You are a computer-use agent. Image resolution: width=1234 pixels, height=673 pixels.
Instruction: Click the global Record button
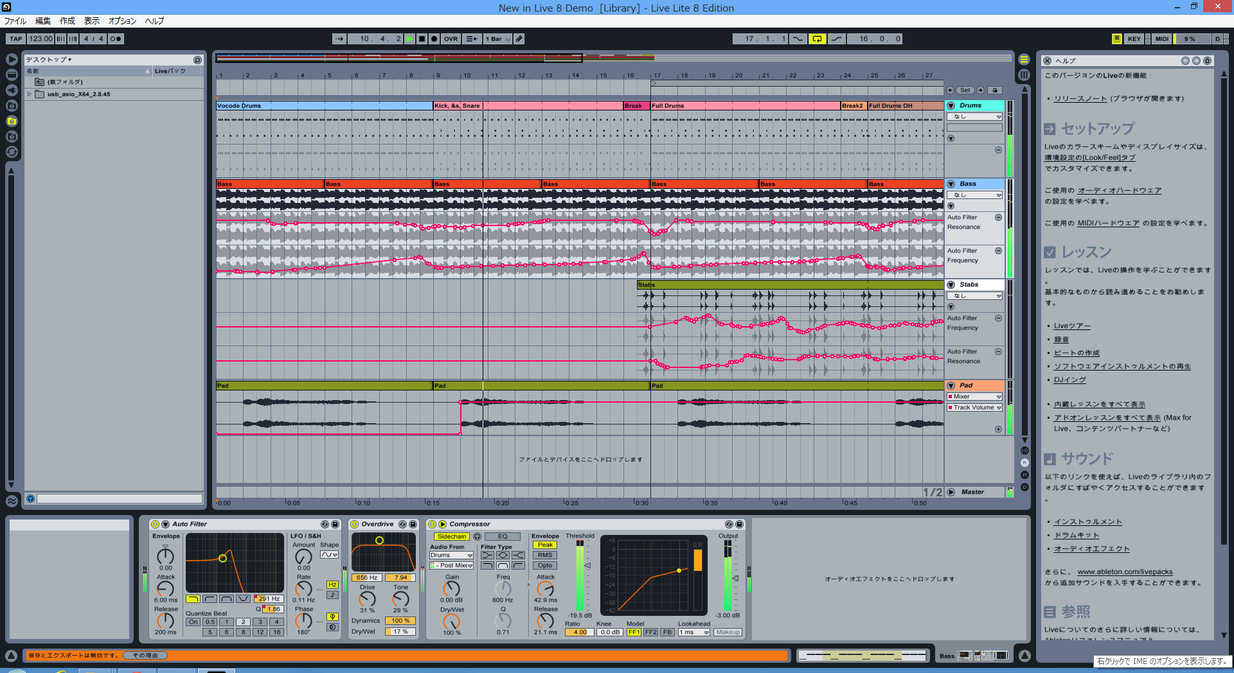(434, 39)
